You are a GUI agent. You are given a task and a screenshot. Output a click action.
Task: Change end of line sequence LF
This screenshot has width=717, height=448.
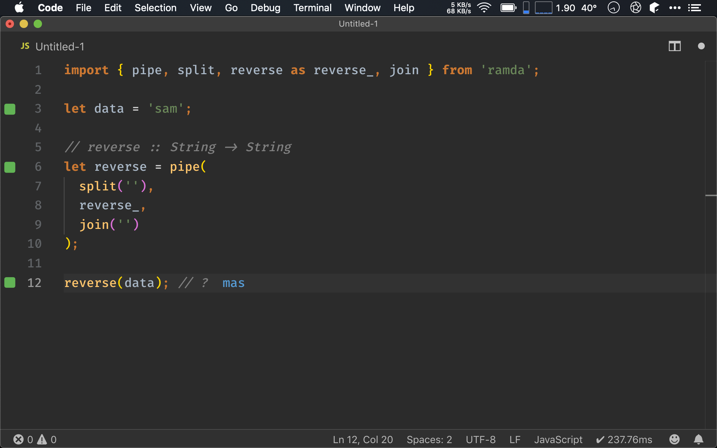point(515,439)
